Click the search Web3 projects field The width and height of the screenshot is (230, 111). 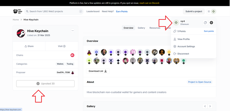pyautogui.click(x=54, y=11)
